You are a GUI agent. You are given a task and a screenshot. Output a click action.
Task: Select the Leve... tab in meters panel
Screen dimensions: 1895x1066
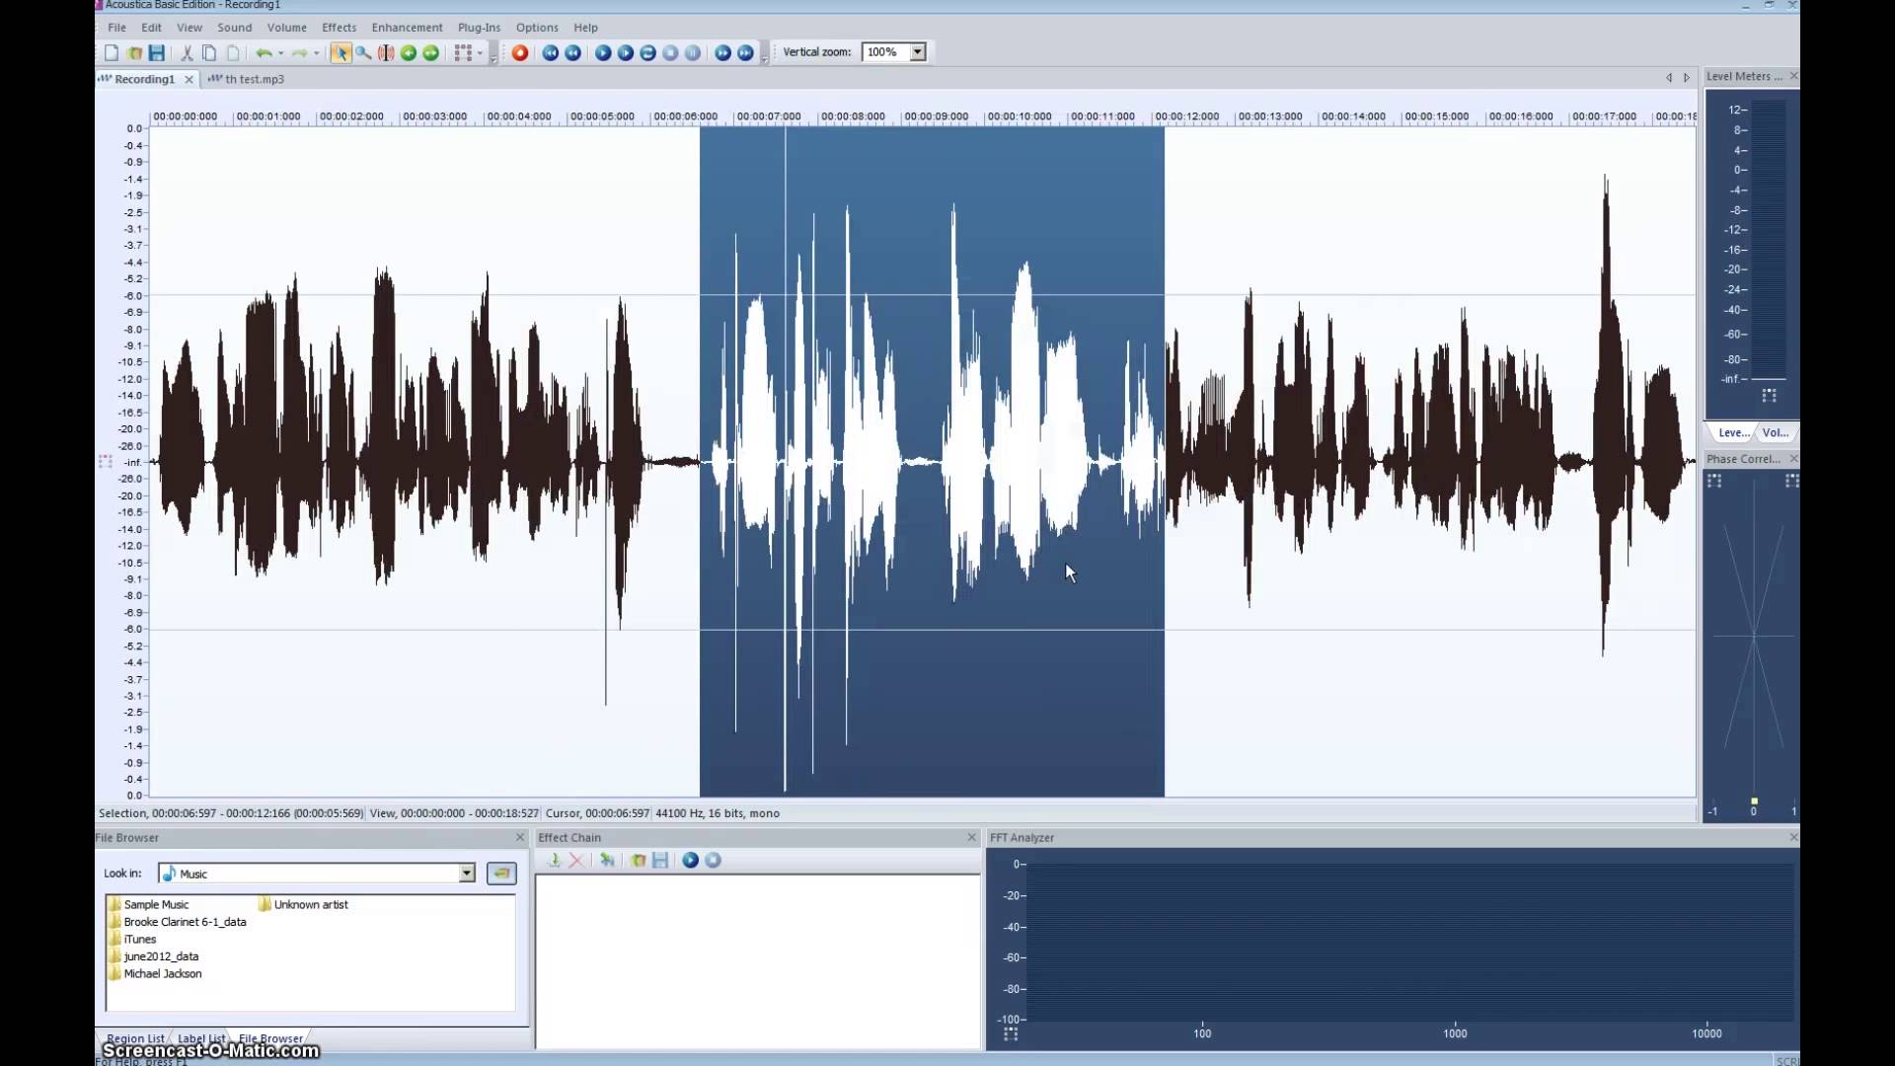[x=1733, y=432]
